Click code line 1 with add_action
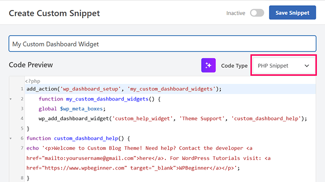The width and height of the screenshot is (325, 182). click(124, 89)
